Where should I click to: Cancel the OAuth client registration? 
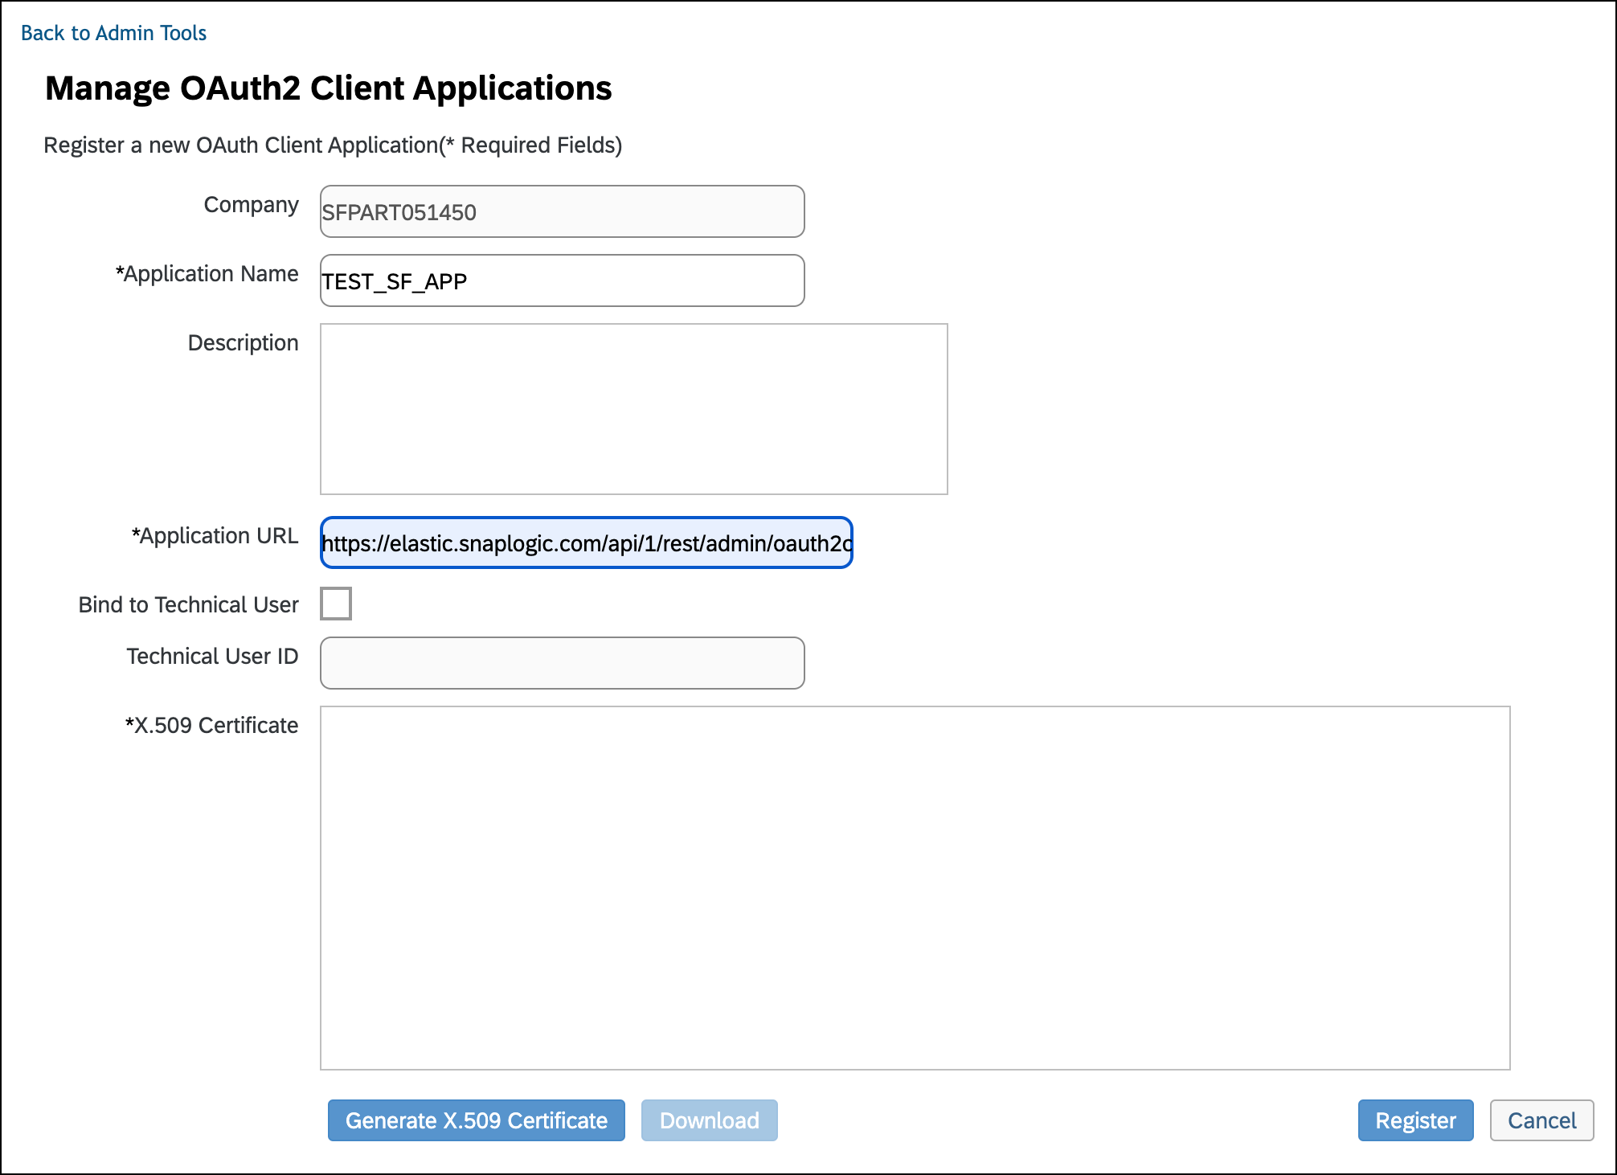pos(1541,1120)
